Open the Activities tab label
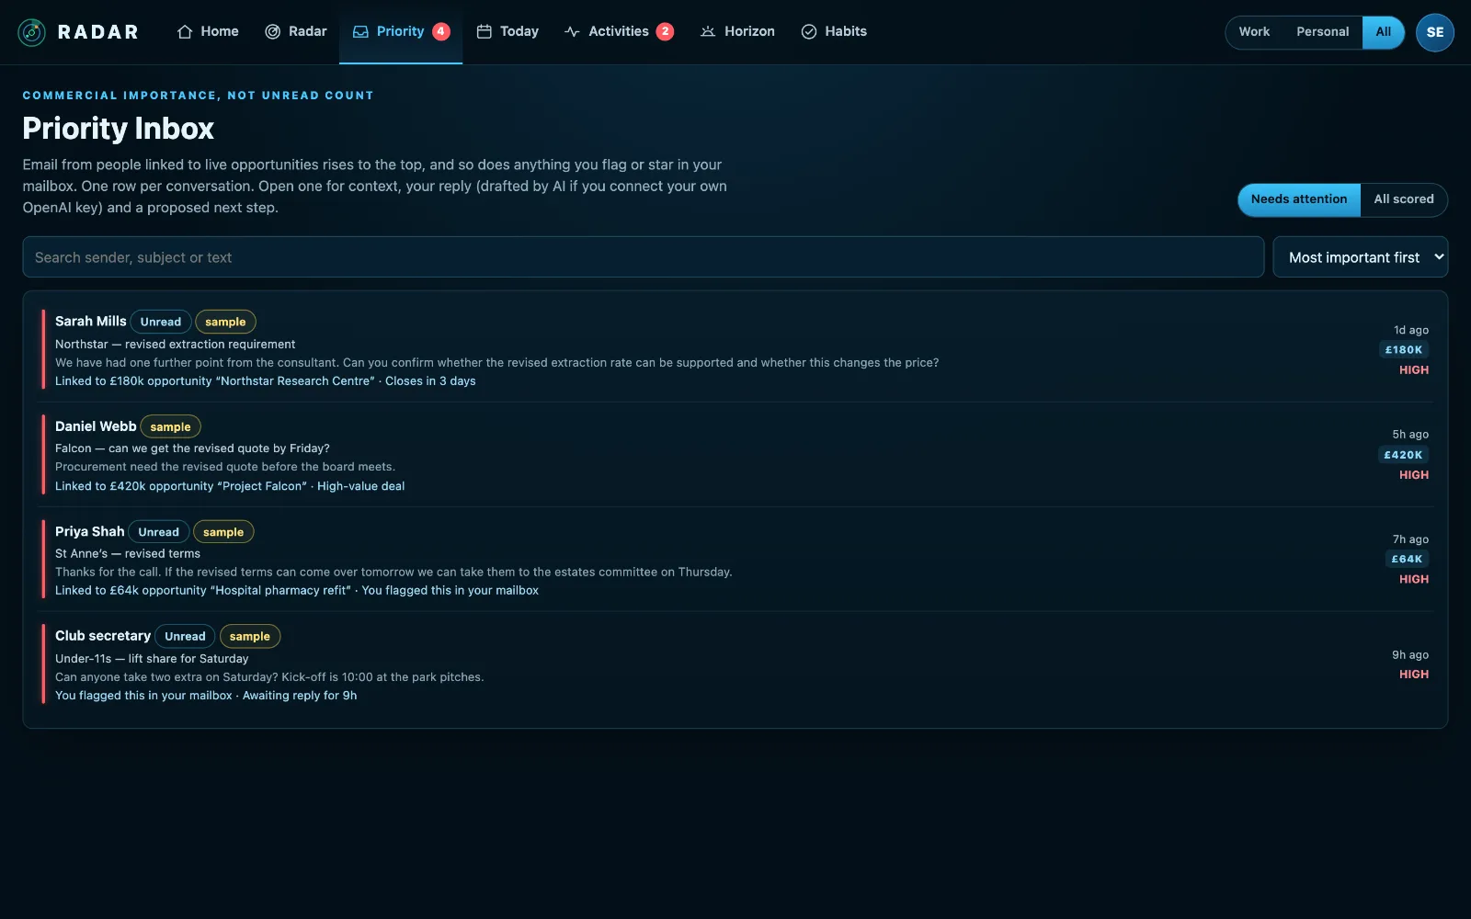Viewport: 1471px width, 919px height. click(619, 32)
